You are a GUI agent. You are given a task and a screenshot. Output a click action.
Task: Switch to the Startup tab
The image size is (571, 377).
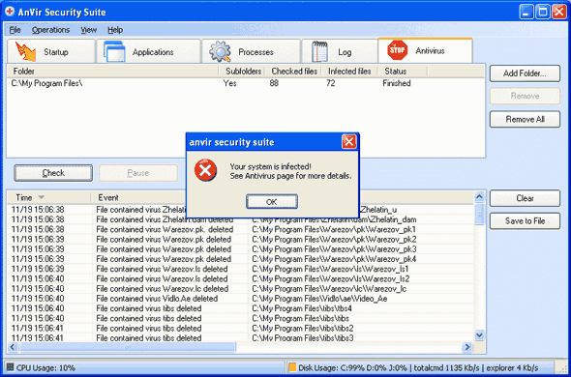tap(51, 51)
